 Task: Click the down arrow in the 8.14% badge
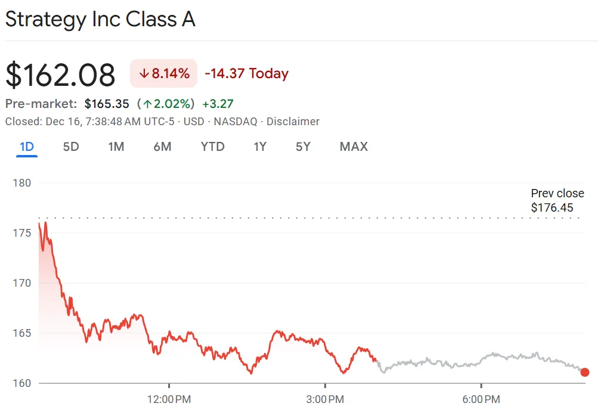tap(144, 74)
